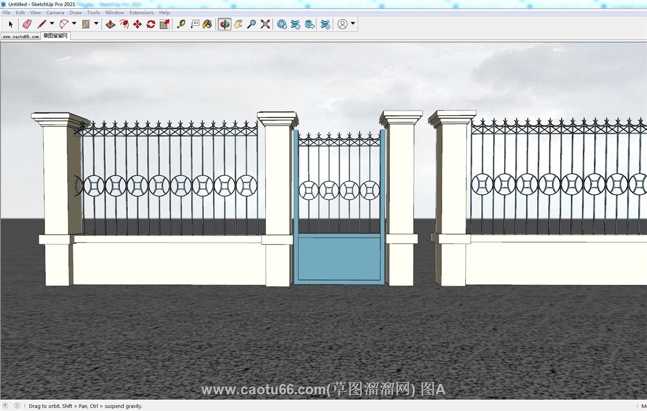Screen dimensions: 647x411
Task: Open the File menu
Action: click(x=6, y=12)
